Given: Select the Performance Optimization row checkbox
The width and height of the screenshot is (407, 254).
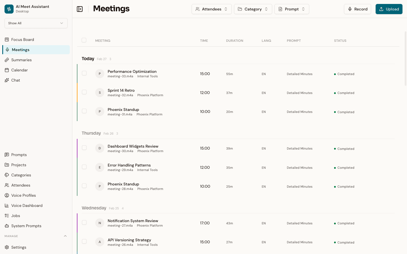Looking at the screenshot, I should (84, 73).
